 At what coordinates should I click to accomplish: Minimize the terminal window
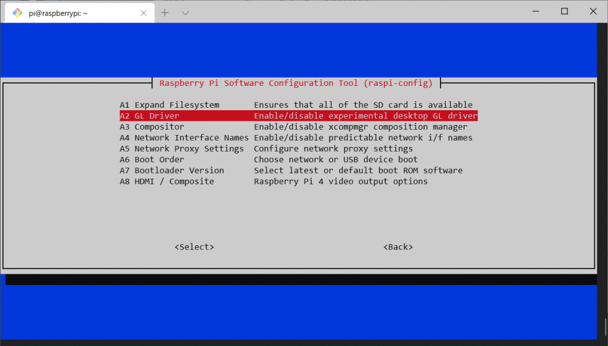[x=536, y=11]
